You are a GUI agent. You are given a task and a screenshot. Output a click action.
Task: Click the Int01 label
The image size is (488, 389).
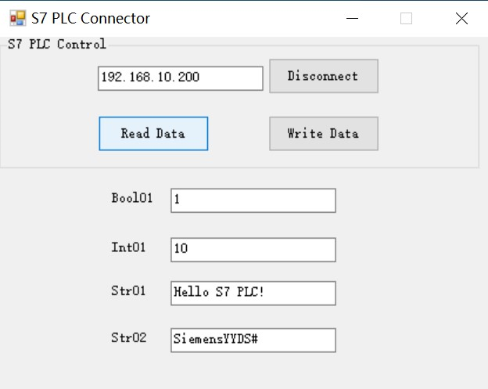pos(128,248)
